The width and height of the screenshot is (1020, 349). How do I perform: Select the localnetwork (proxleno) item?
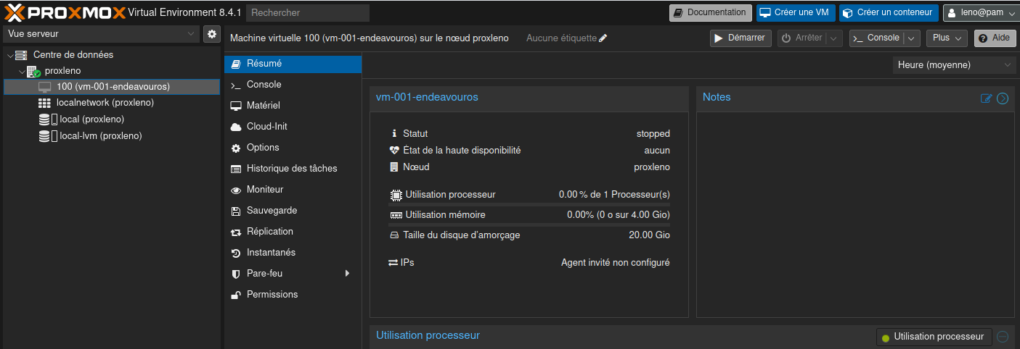(x=105, y=103)
